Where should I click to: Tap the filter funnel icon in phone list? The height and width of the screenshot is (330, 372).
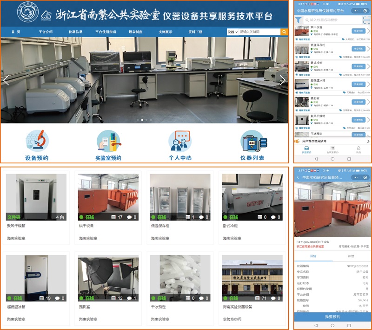[x=298, y=20]
